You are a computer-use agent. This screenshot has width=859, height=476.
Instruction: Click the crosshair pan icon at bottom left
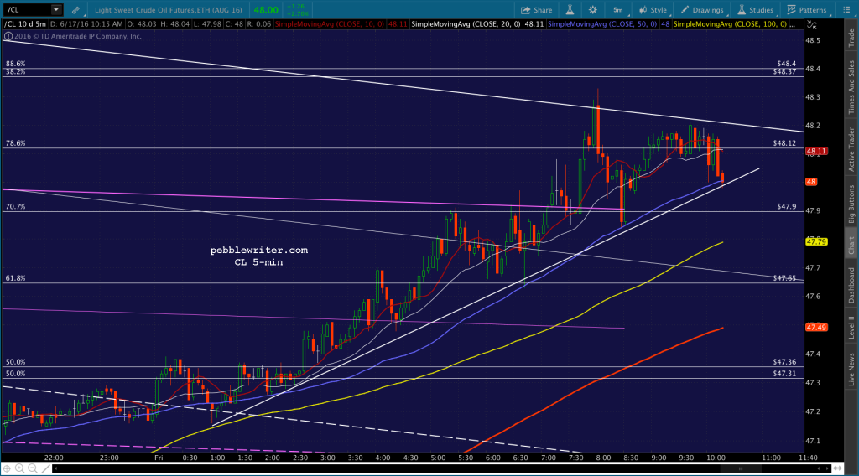7,468
